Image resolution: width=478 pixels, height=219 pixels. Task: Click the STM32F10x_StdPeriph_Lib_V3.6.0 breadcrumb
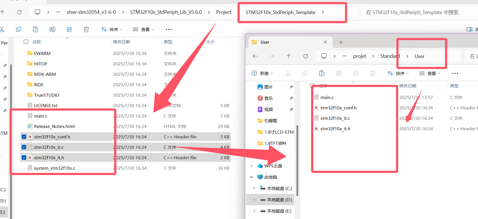tap(166, 12)
